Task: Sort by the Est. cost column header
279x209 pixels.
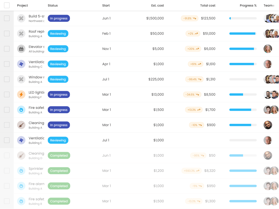Action: pyautogui.click(x=157, y=5)
